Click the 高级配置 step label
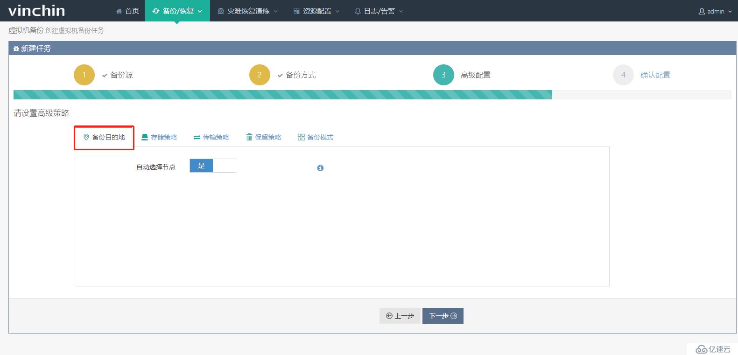 (476, 75)
